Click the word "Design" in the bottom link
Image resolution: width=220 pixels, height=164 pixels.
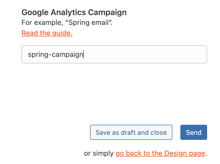click(x=173, y=153)
